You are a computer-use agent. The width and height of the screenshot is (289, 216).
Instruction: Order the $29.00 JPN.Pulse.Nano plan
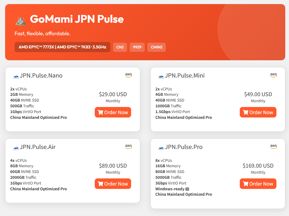click(113, 112)
